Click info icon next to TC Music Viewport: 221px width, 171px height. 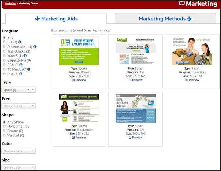(29, 69)
